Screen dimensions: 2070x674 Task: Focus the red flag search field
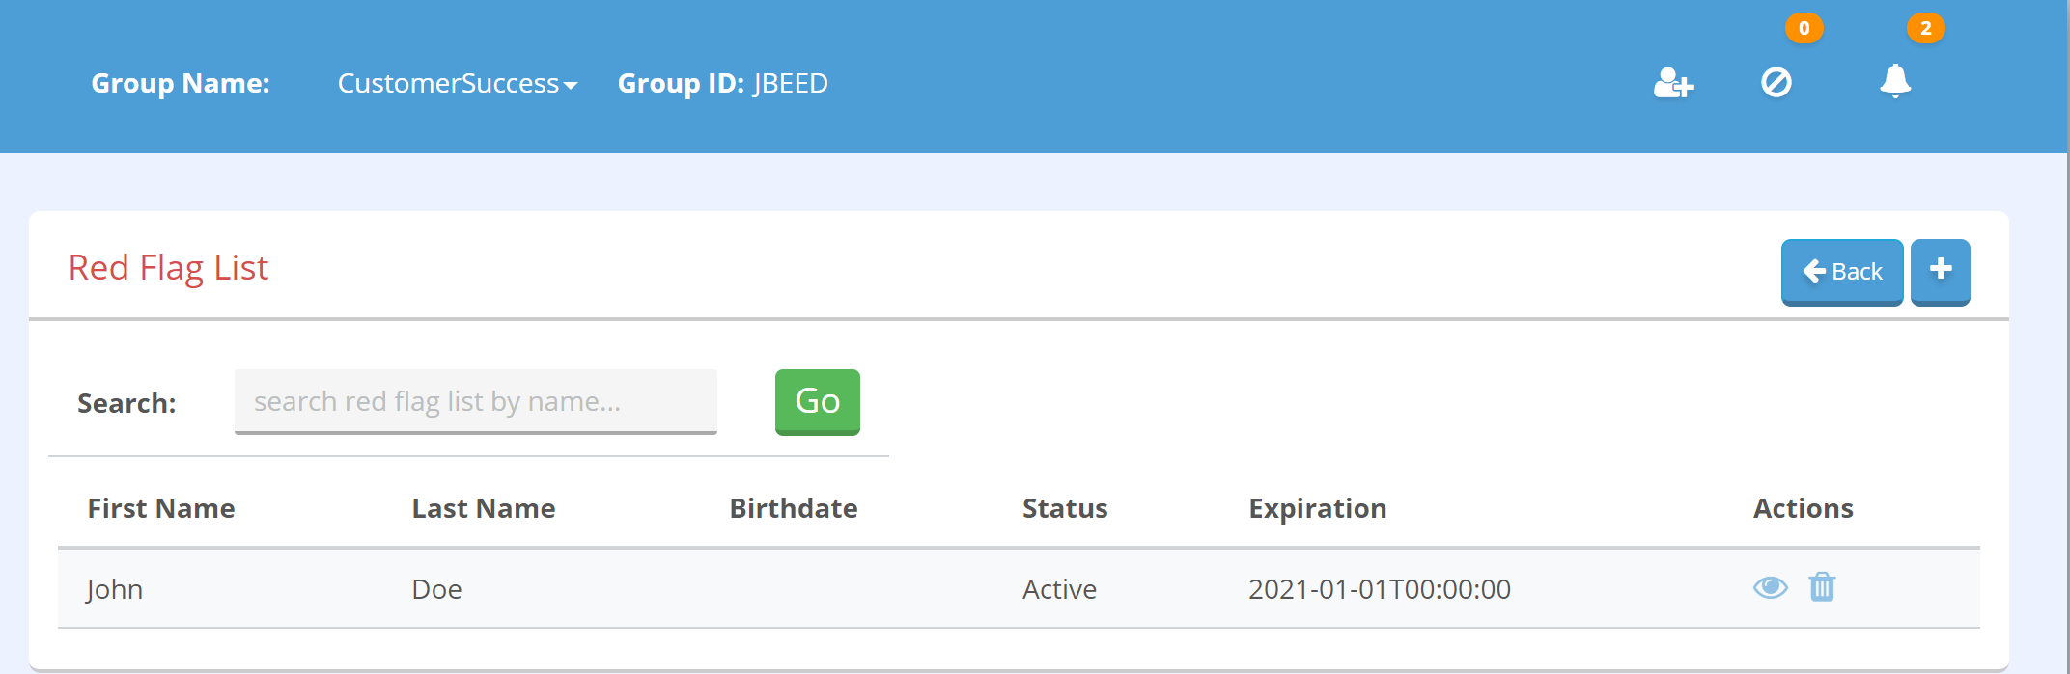click(476, 401)
